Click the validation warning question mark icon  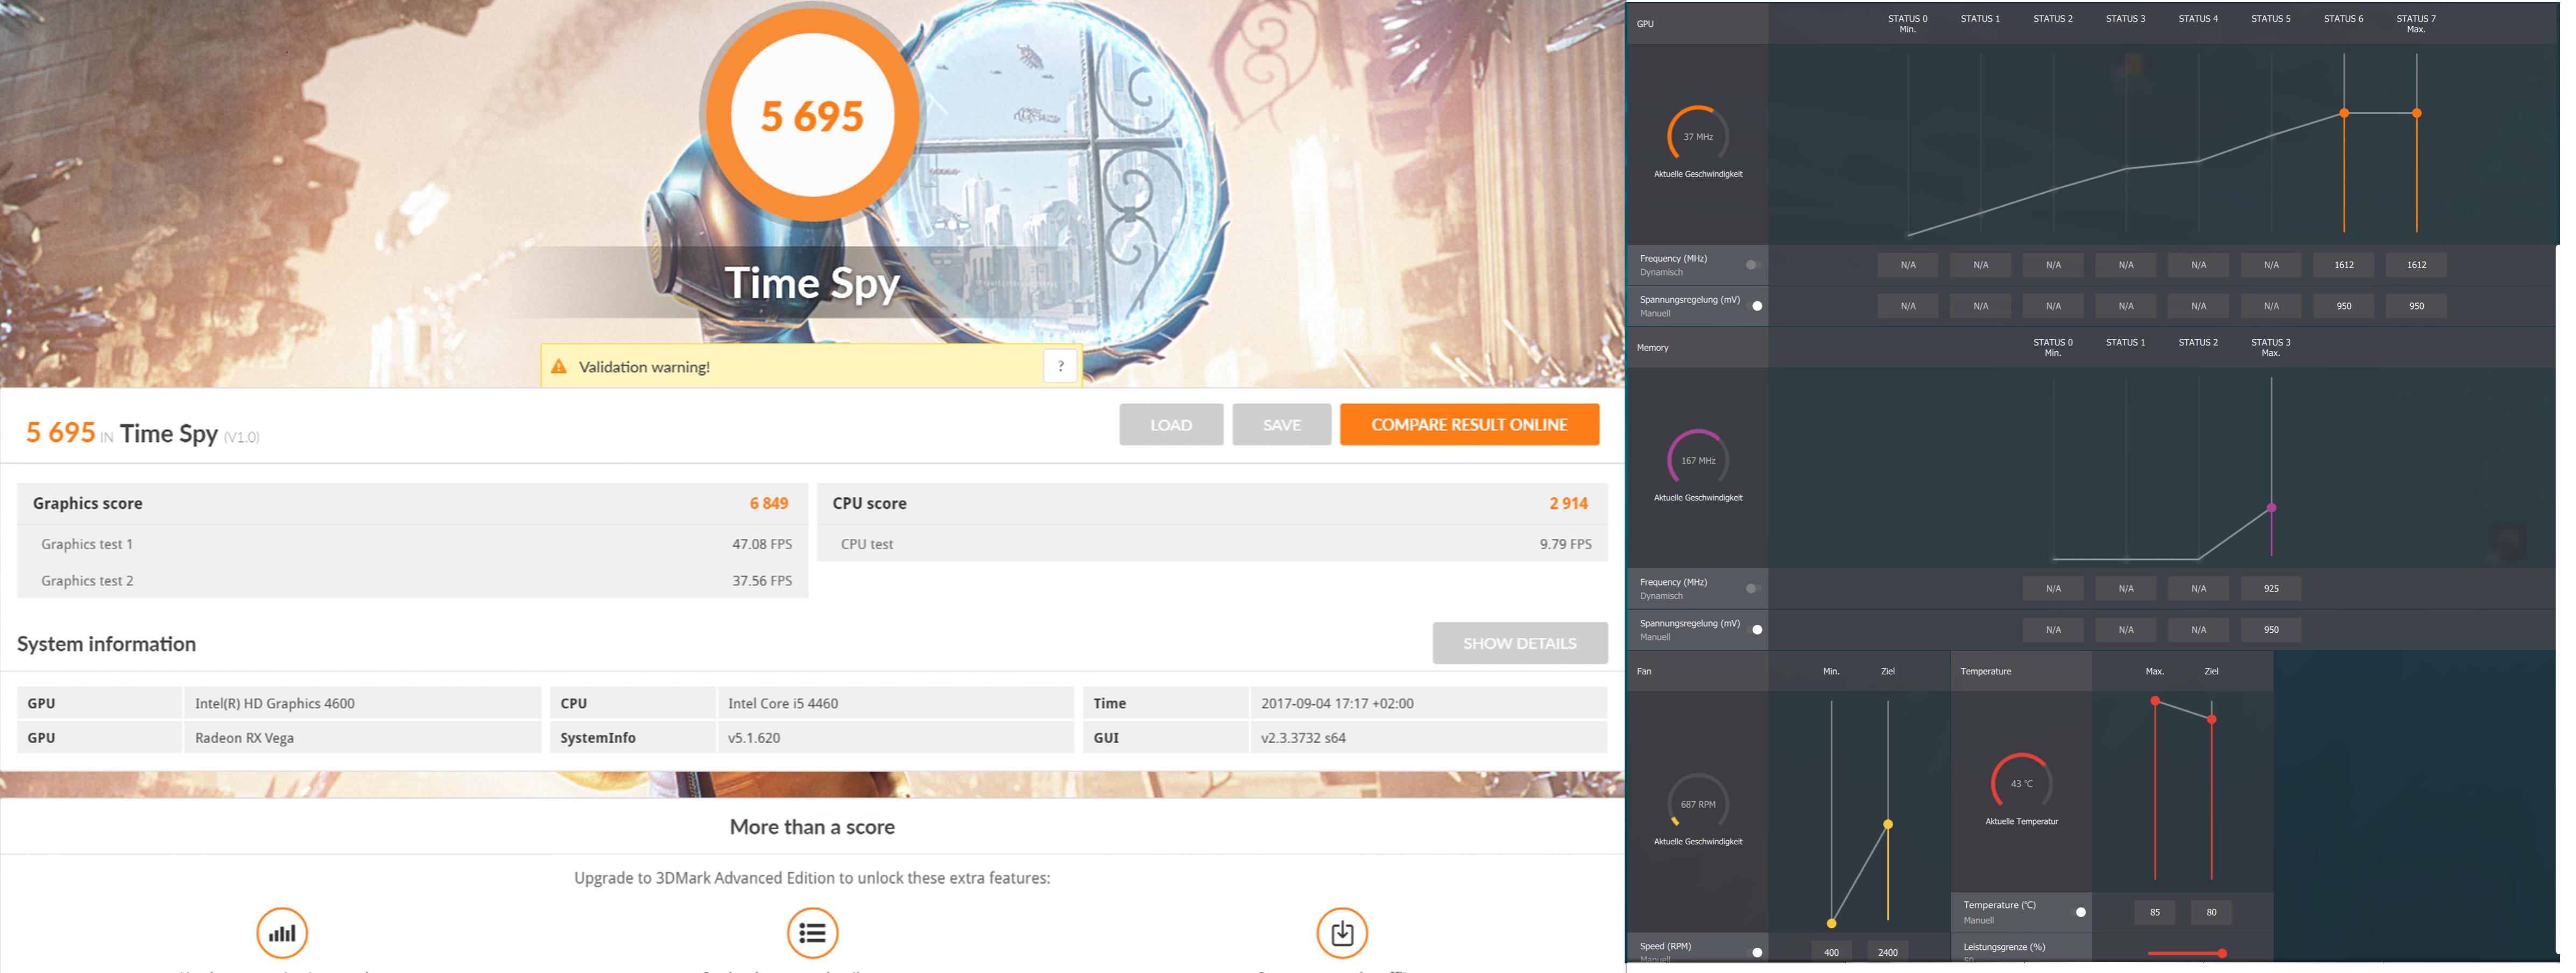1060,366
